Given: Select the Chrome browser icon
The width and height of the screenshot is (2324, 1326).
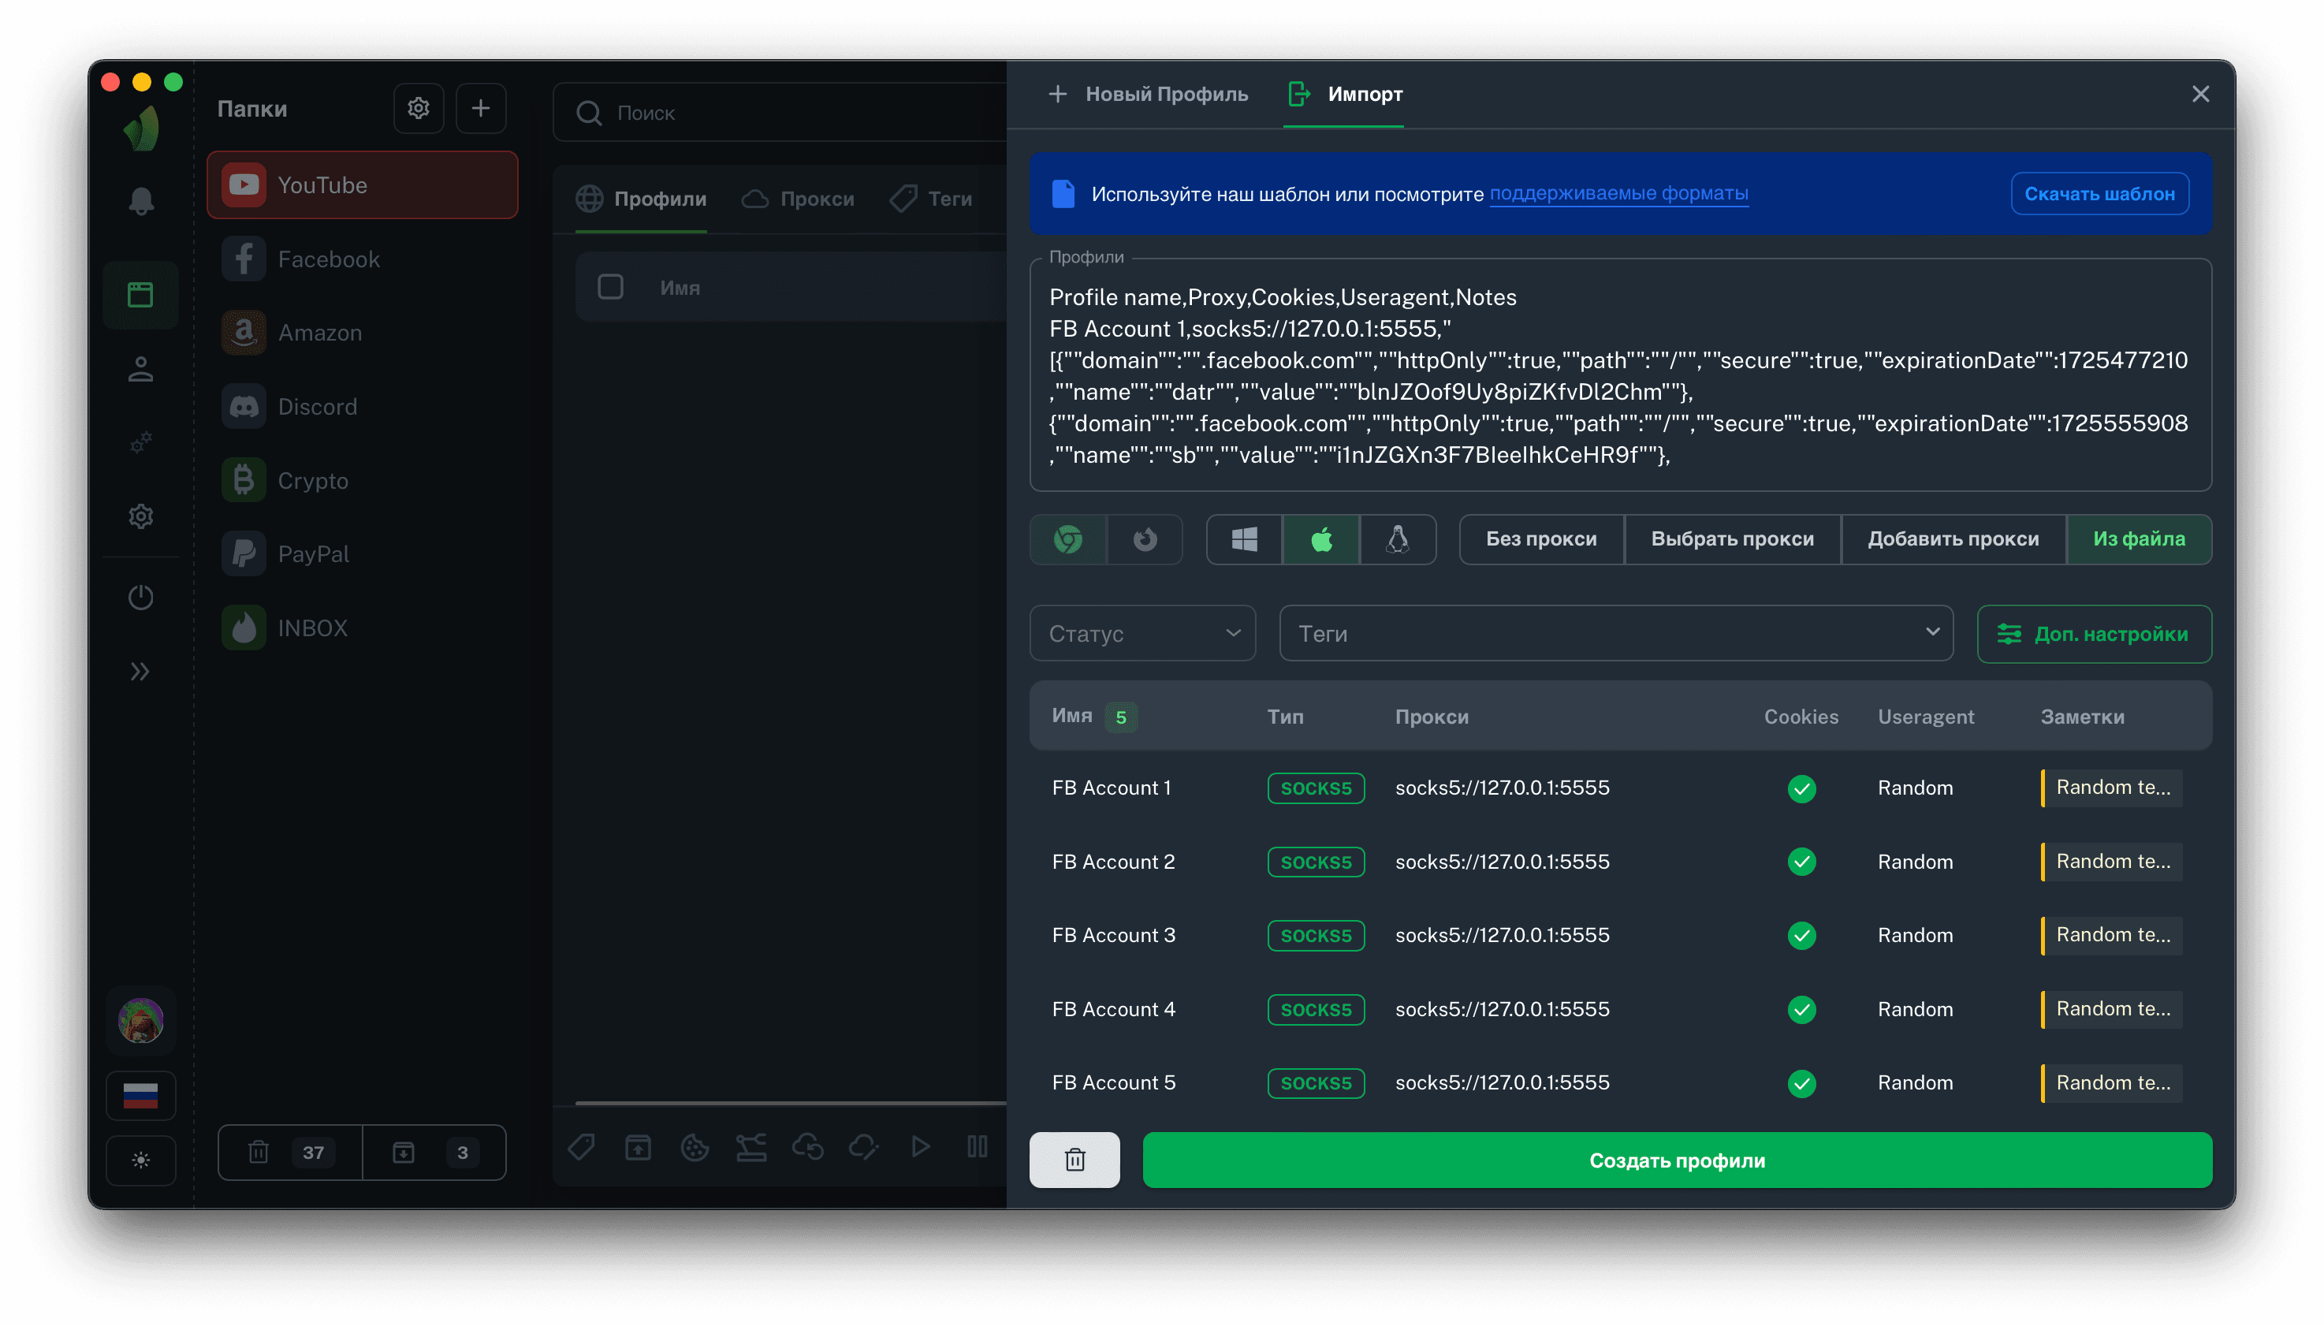Looking at the screenshot, I should click(x=1068, y=539).
